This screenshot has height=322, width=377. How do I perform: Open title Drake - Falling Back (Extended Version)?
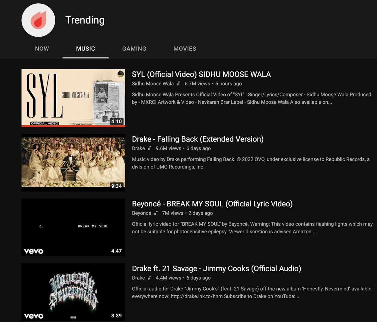pos(198,139)
